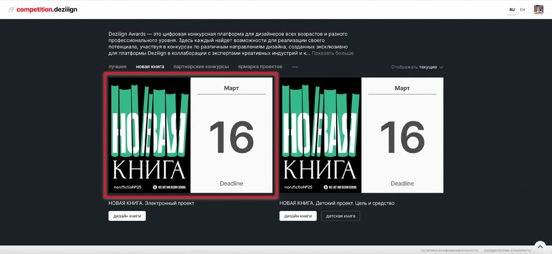
Task: Open the партнерские конкурсы tab
Action: click(x=201, y=67)
